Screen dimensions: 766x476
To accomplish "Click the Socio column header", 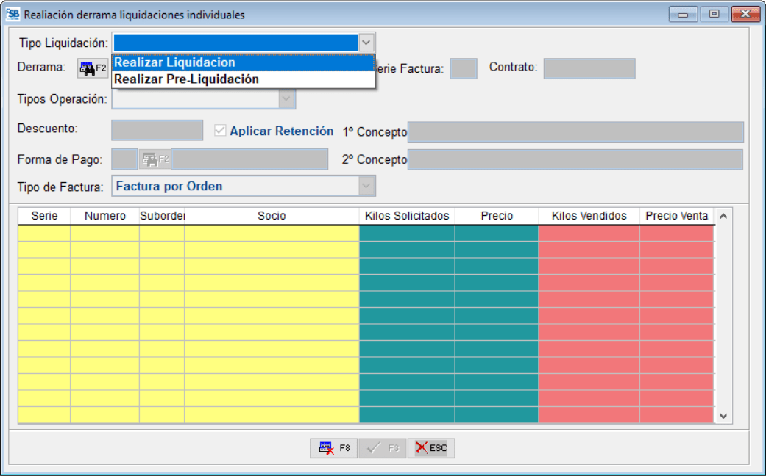I will [272, 216].
